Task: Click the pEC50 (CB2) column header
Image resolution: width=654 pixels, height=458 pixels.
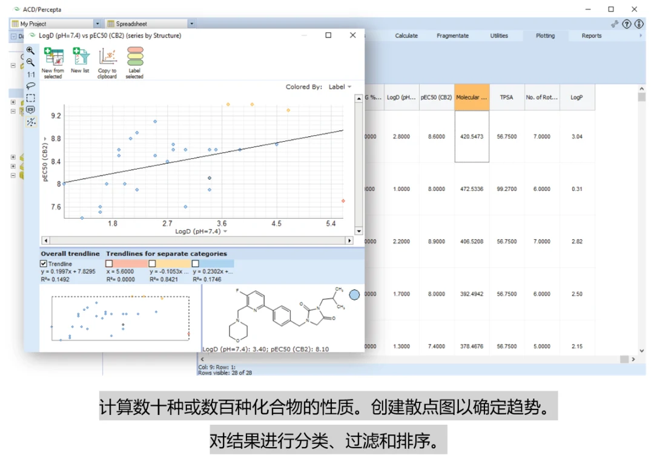Action: pyautogui.click(x=436, y=97)
